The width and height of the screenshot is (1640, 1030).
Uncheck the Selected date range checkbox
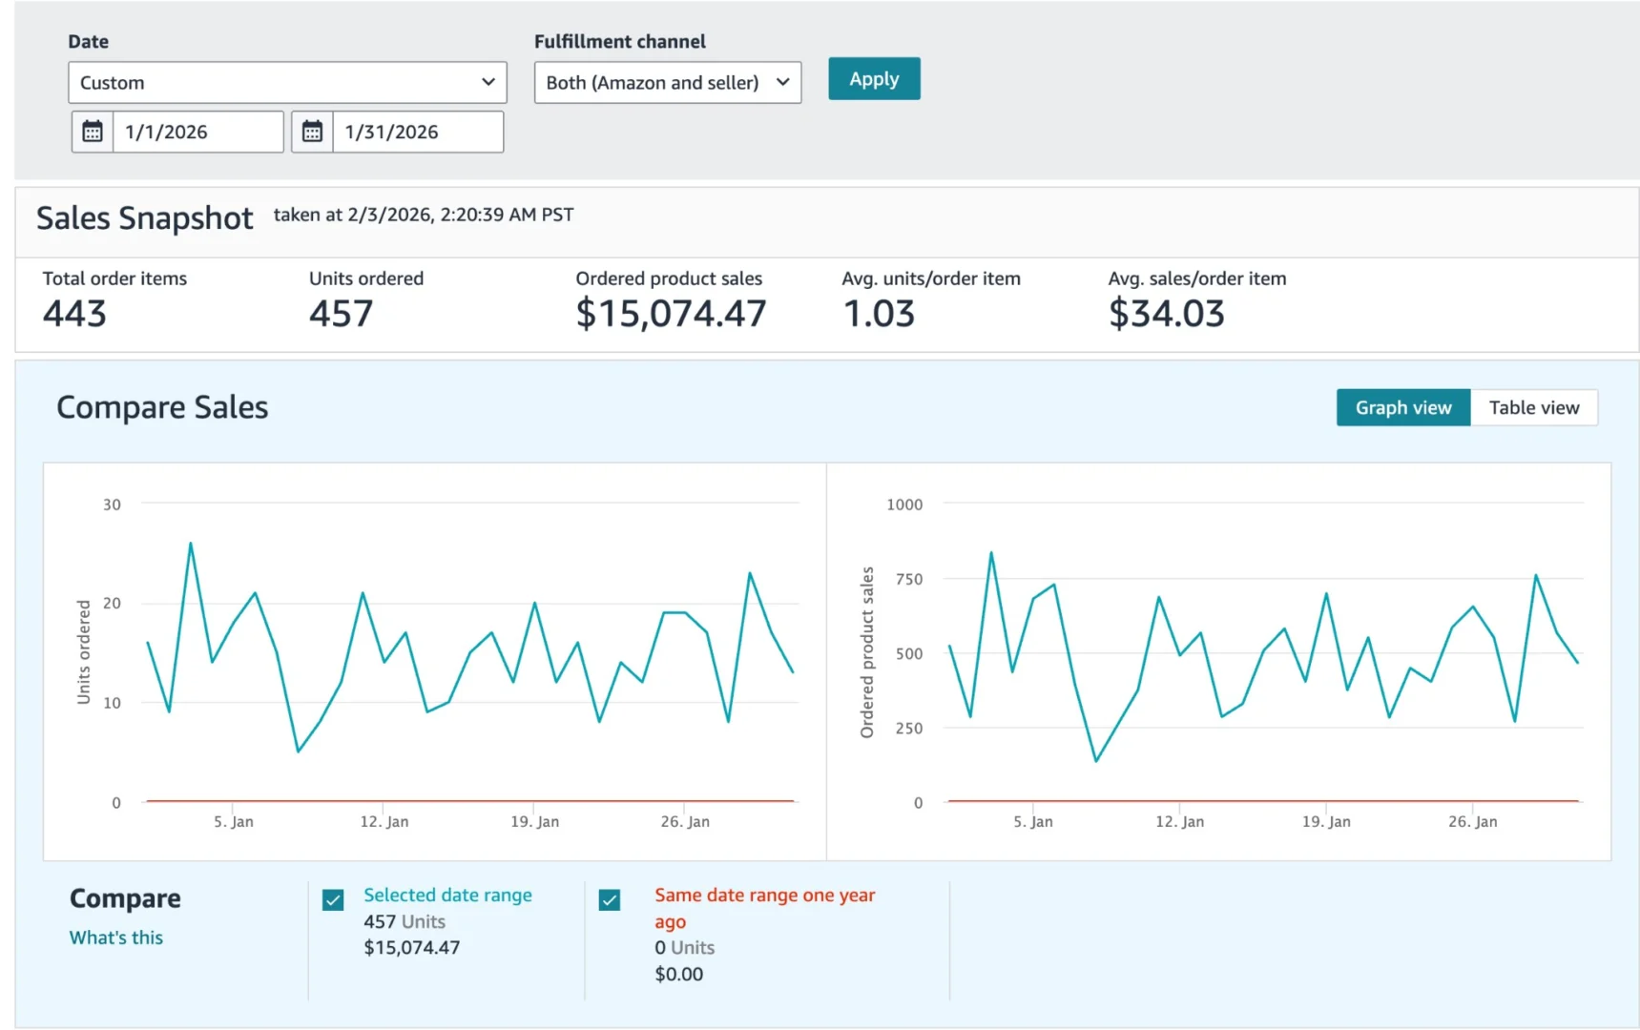pos(333,900)
